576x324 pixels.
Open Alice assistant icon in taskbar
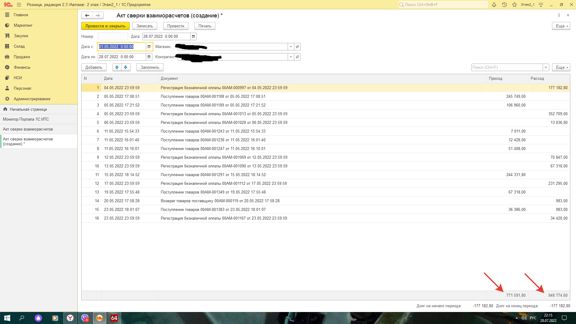(x=38, y=318)
